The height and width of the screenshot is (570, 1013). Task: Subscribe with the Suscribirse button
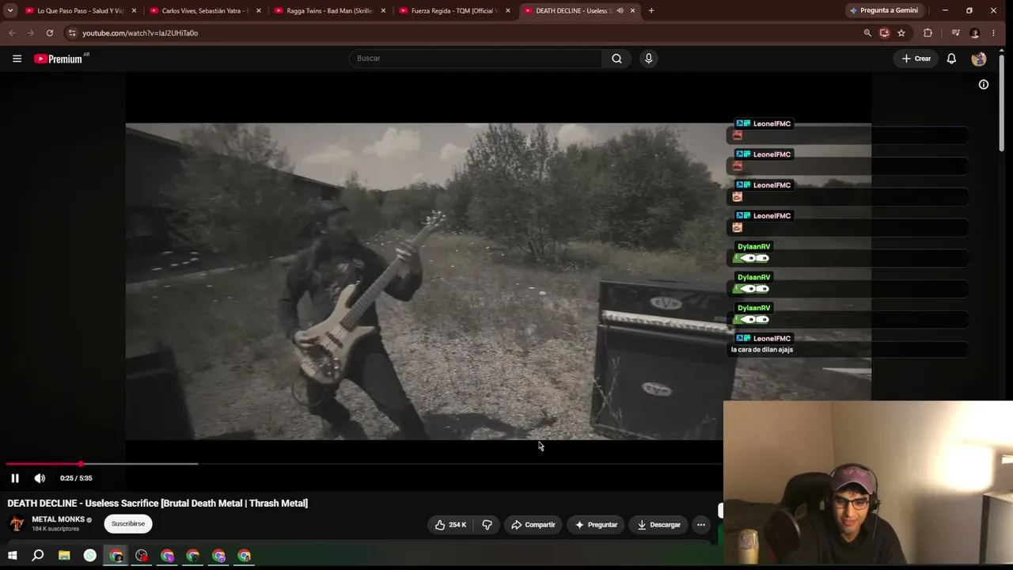pos(128,524)
